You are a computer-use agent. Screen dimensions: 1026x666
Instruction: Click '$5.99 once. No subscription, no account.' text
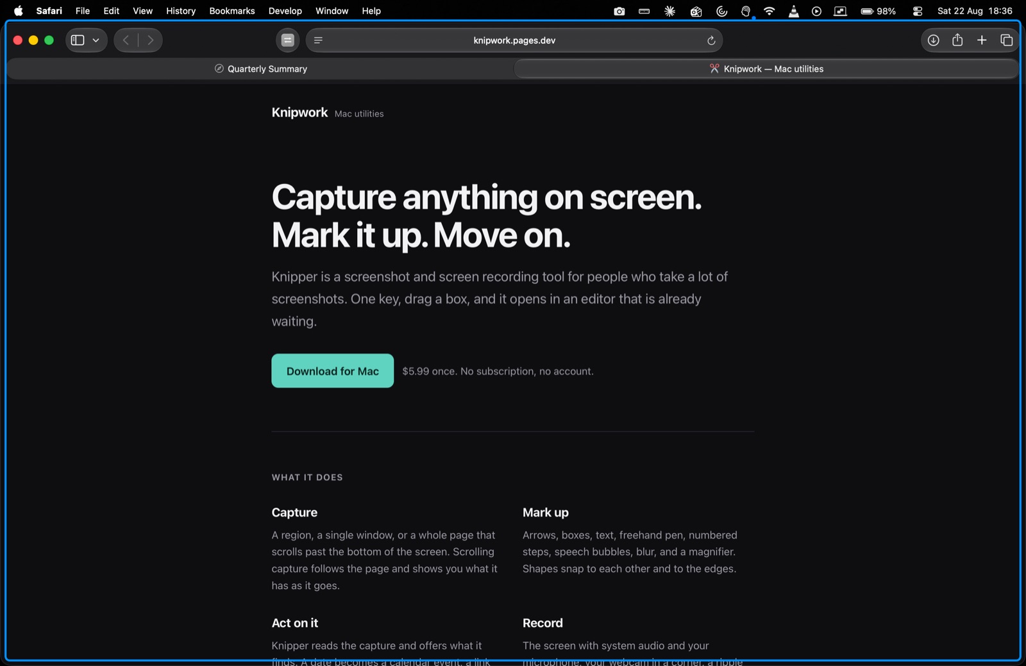498,371
